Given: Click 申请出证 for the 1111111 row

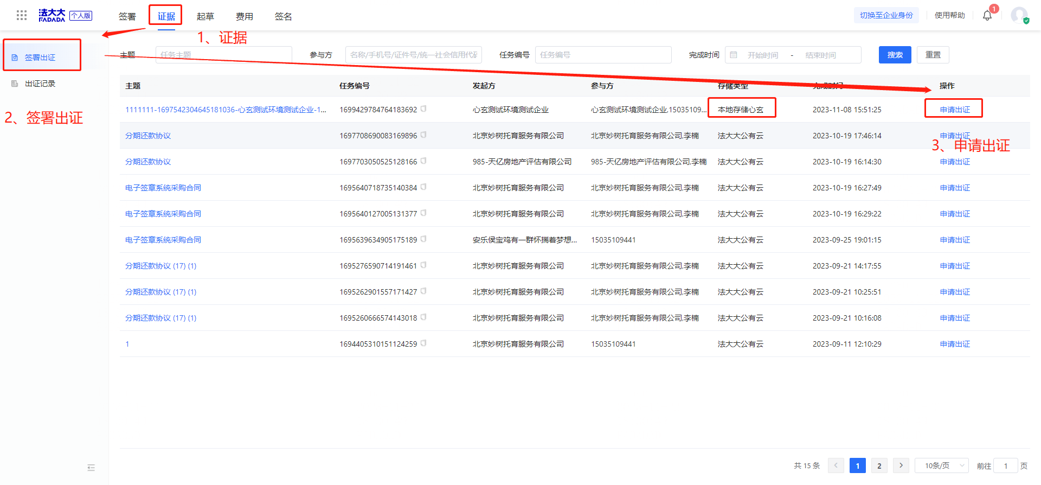Looking at the screenshot, I should tap(955, 110).
